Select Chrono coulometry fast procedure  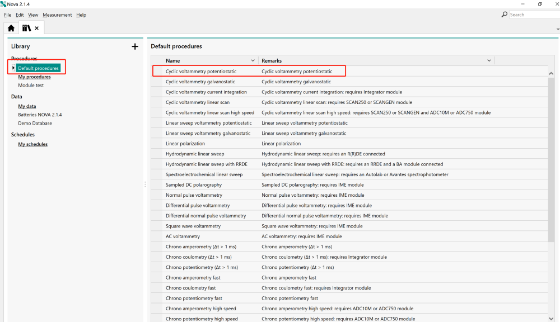(x=191, y=288)
